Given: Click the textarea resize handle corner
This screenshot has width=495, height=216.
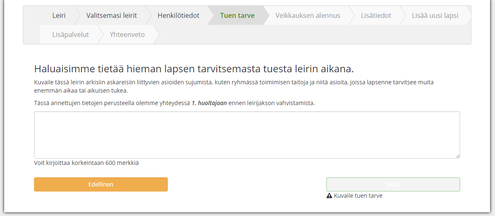Looking at the screenshot, I should pyautogui.click(x=458, y=156).
